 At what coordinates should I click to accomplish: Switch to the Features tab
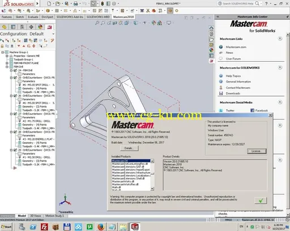[x=7, y=17]
